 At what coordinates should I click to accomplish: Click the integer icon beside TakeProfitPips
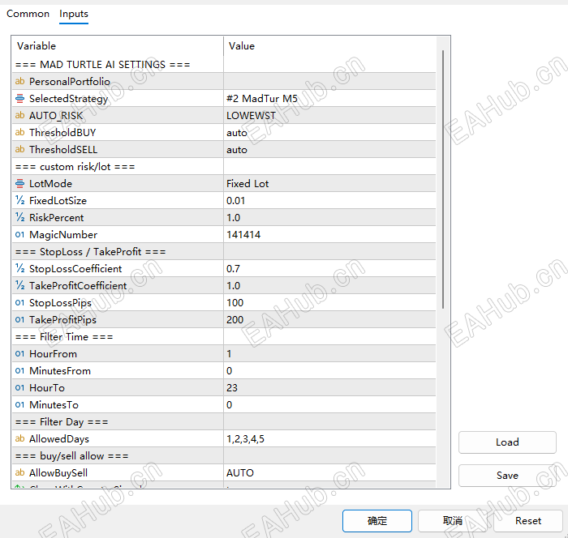click(20, 319)
